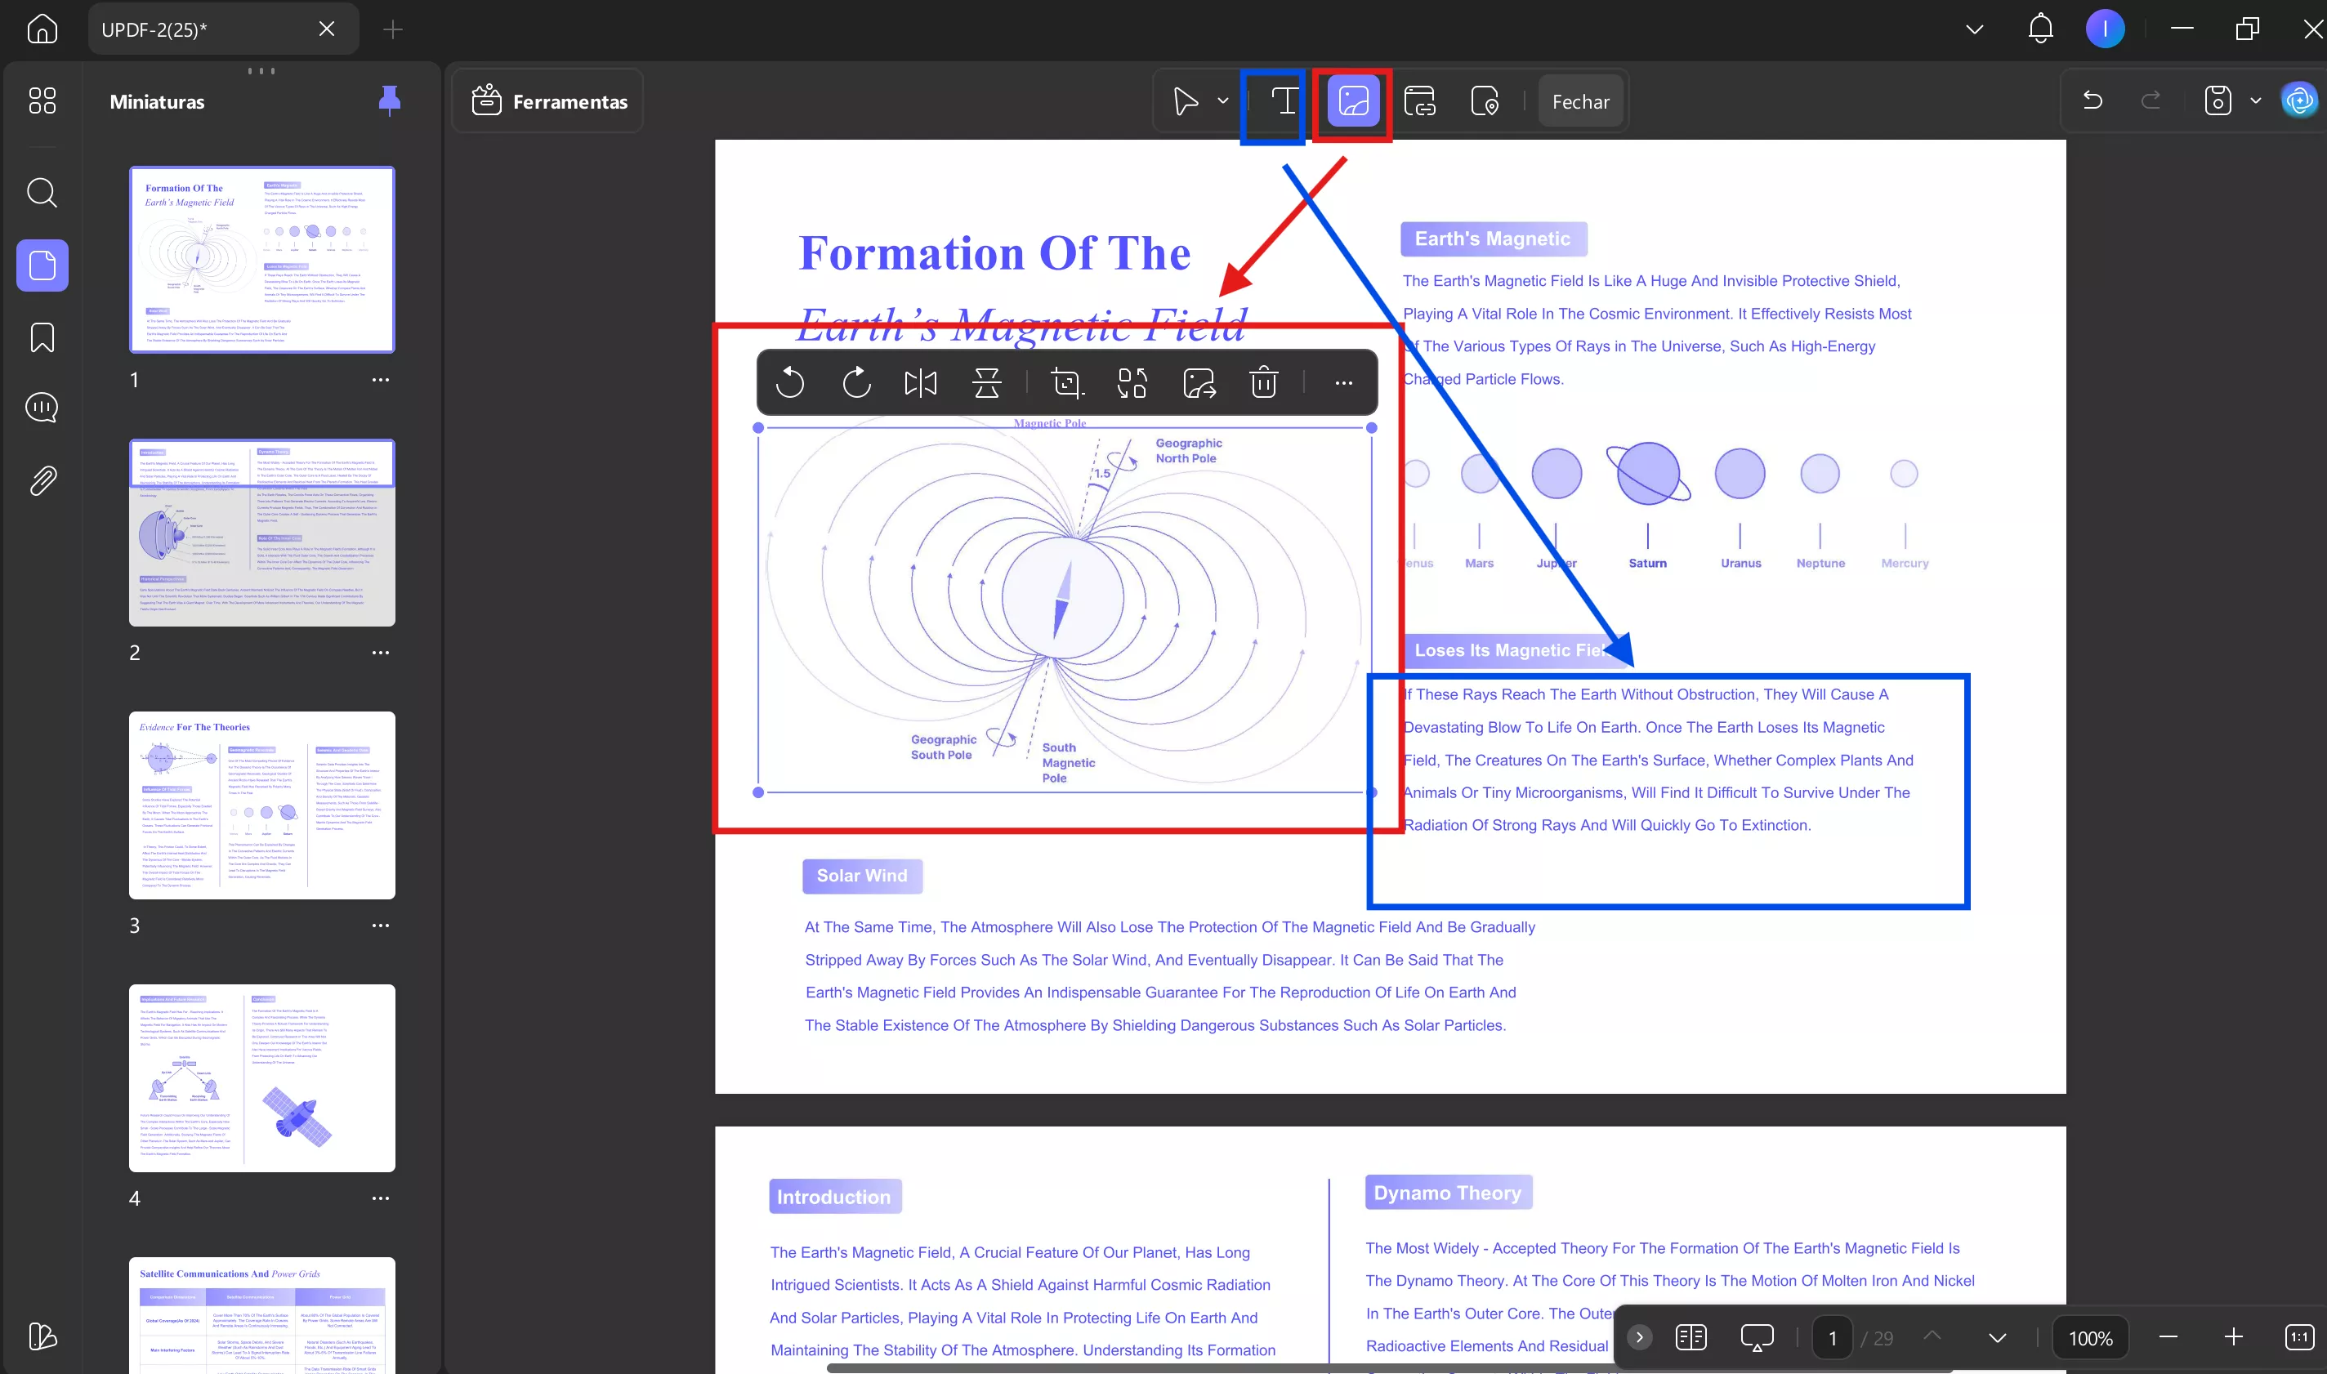Click the Earth's Magnetic heading label
The width and height of the screenshot is (2327, 1374).
click(1493, 239)
